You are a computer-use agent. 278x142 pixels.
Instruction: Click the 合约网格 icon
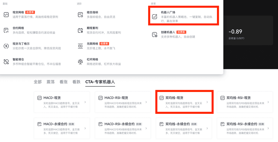point(6,30)
